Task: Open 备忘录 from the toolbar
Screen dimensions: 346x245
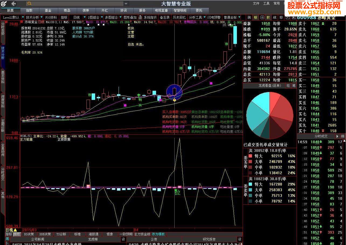Action: pos(165,17)
